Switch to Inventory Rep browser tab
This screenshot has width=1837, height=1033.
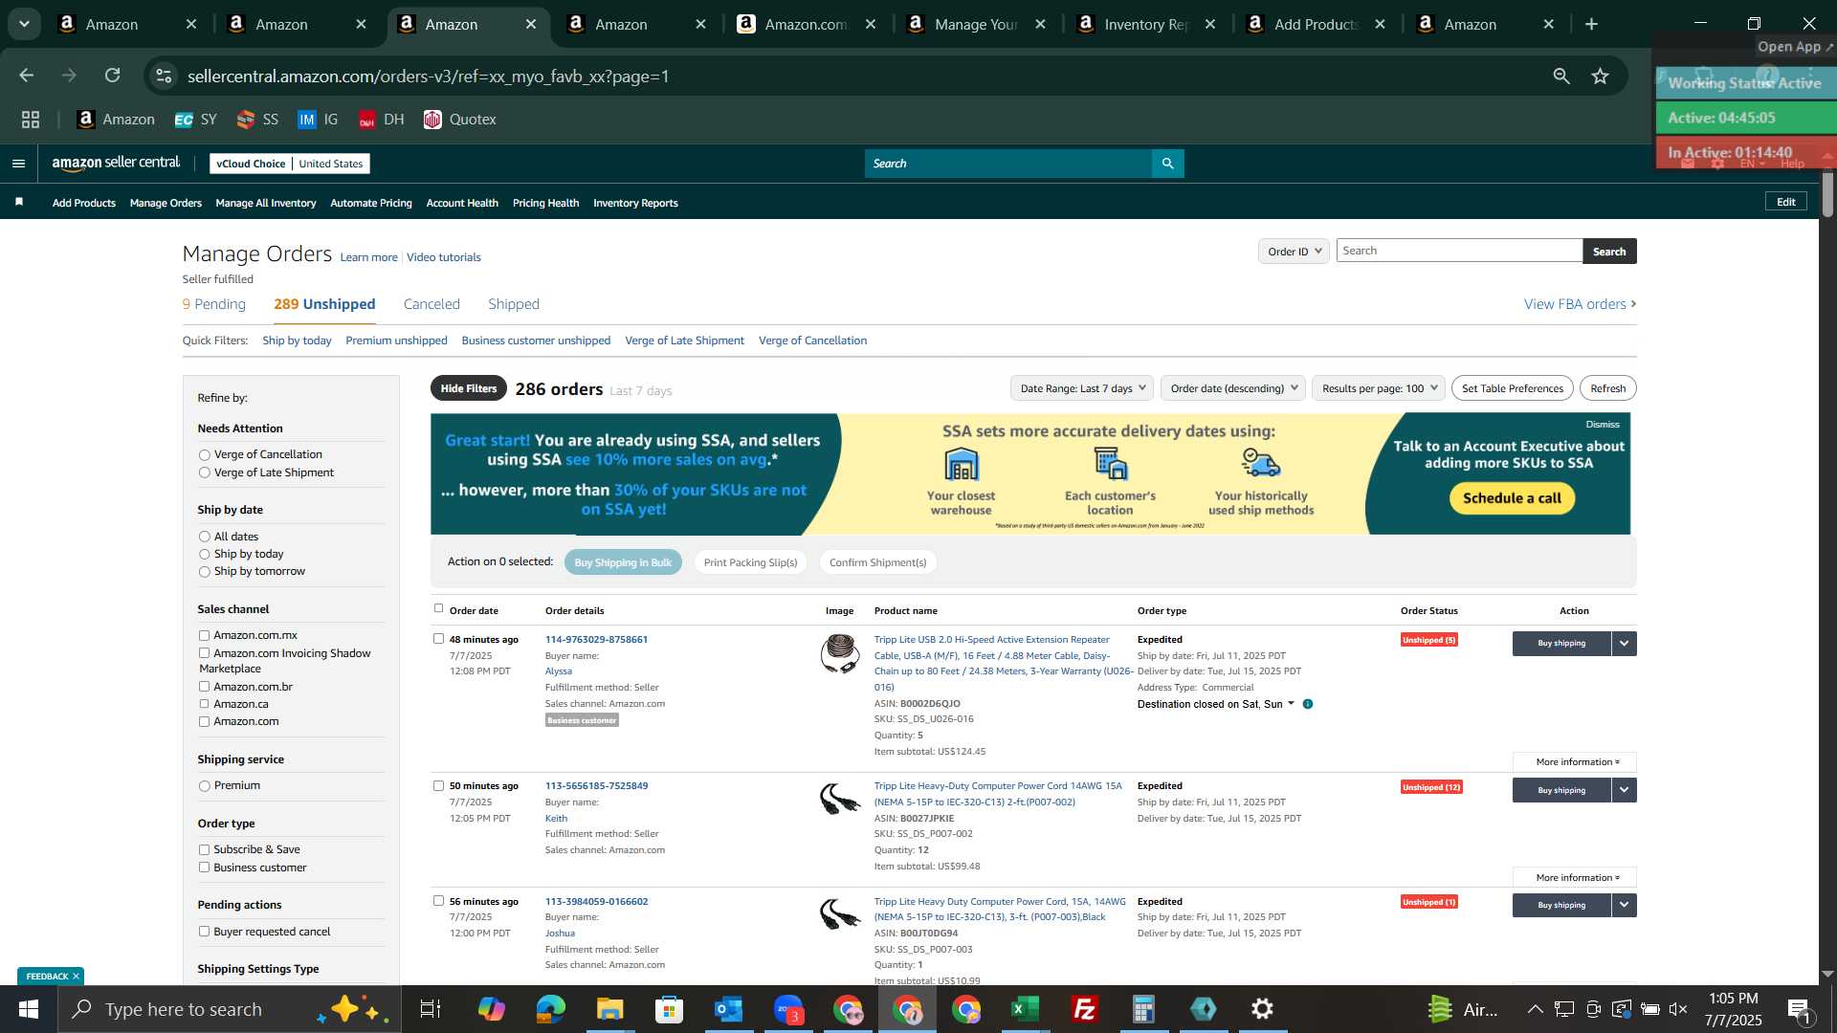(x=1145, y=25)
